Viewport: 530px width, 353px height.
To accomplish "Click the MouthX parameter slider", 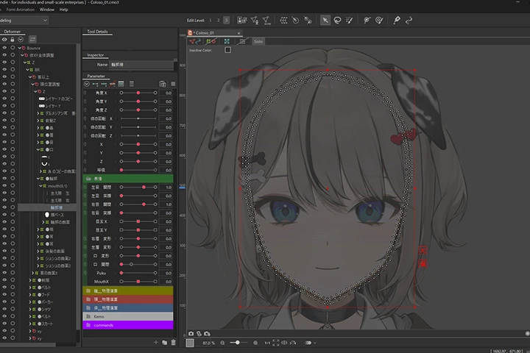I will (x=138, y=282).
